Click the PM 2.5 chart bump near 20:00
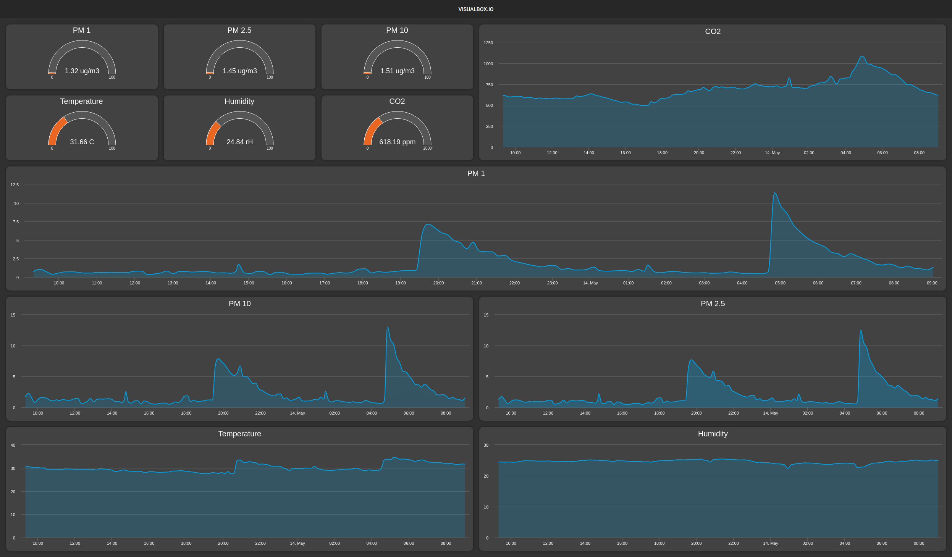952x557 pixels. [x=691, y=360]
